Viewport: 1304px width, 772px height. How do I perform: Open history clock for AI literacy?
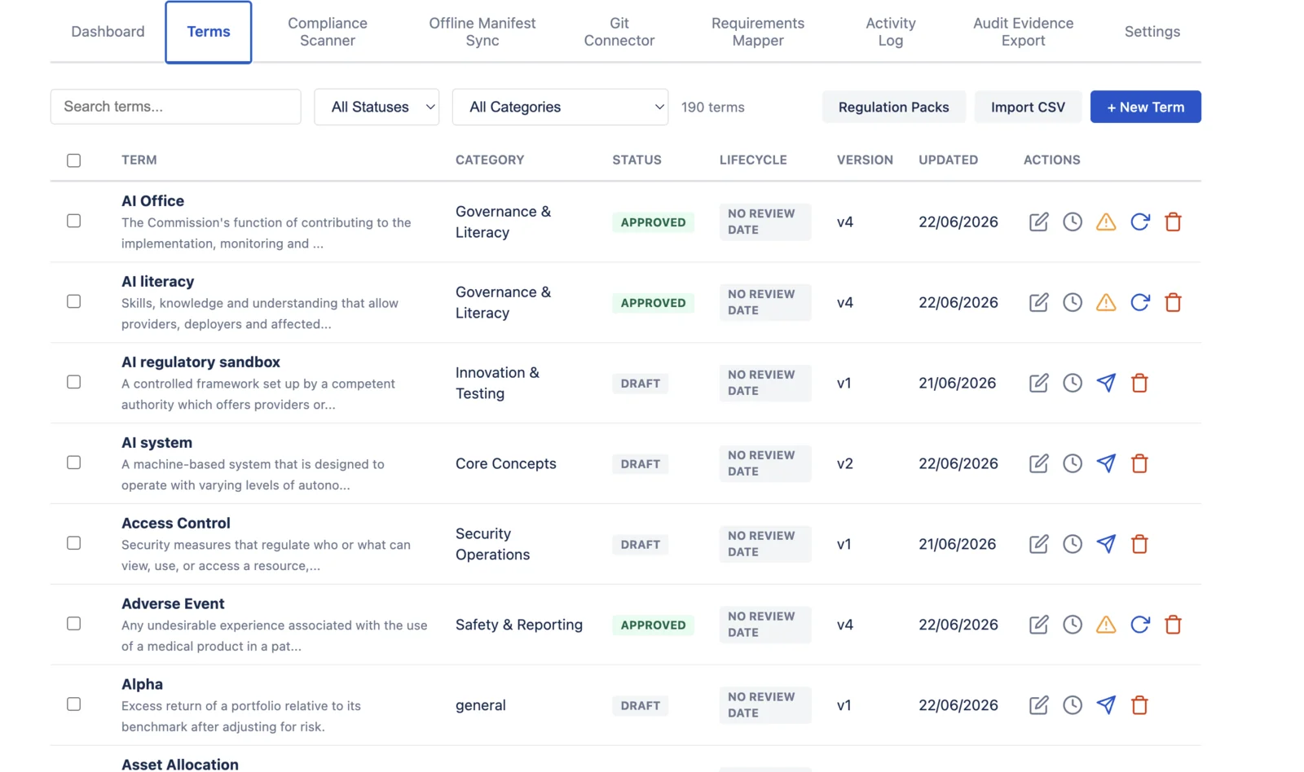pos(1073,302)
